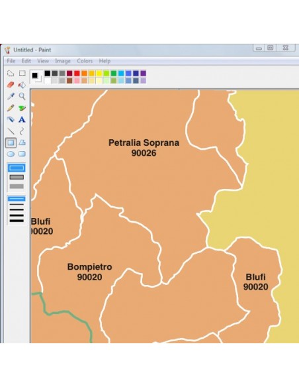Select the Brush tool
This screenshot has width=299, height=387.
(22, 108)
